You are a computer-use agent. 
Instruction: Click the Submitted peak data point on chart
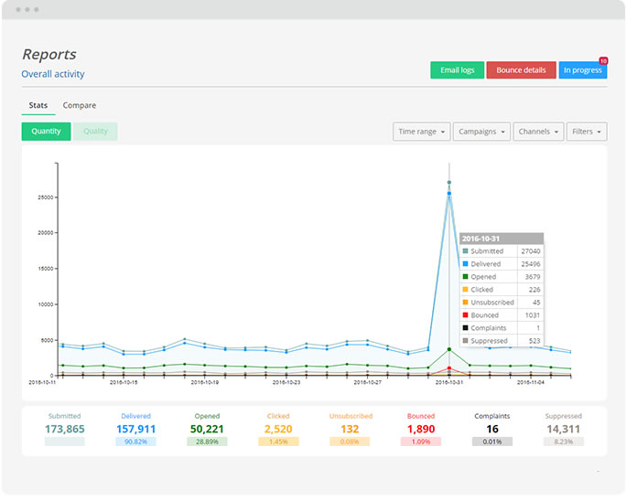(x=449, y=183)
